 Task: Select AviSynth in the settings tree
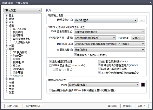[x=18, y=75]
